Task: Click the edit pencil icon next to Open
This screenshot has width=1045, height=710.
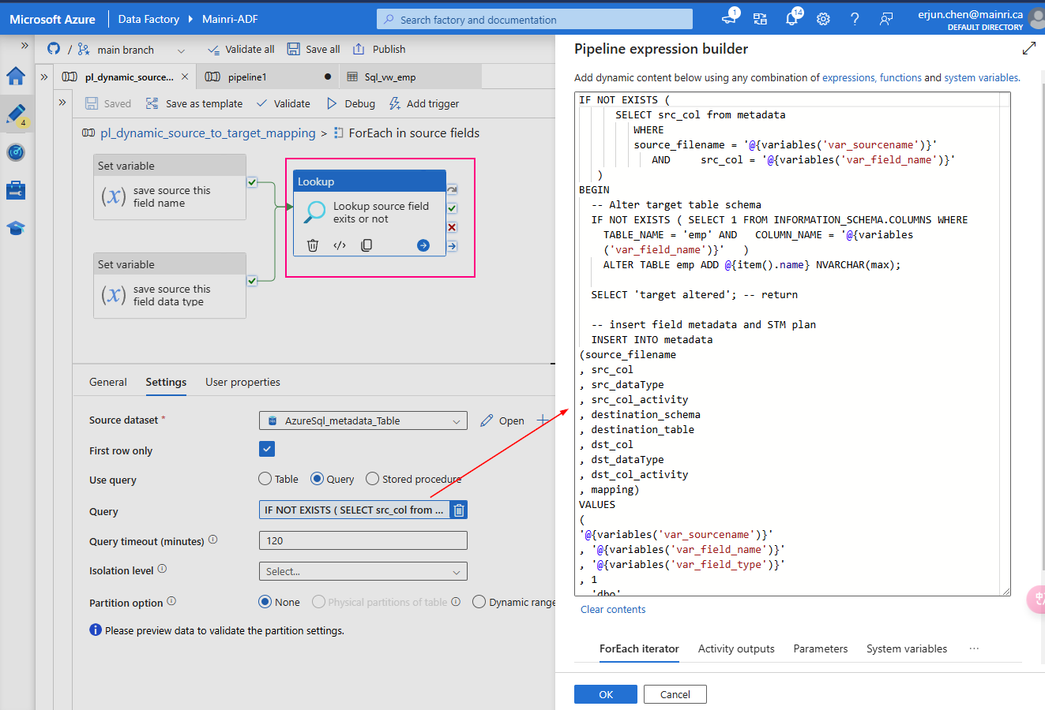Action: point(487,420)
